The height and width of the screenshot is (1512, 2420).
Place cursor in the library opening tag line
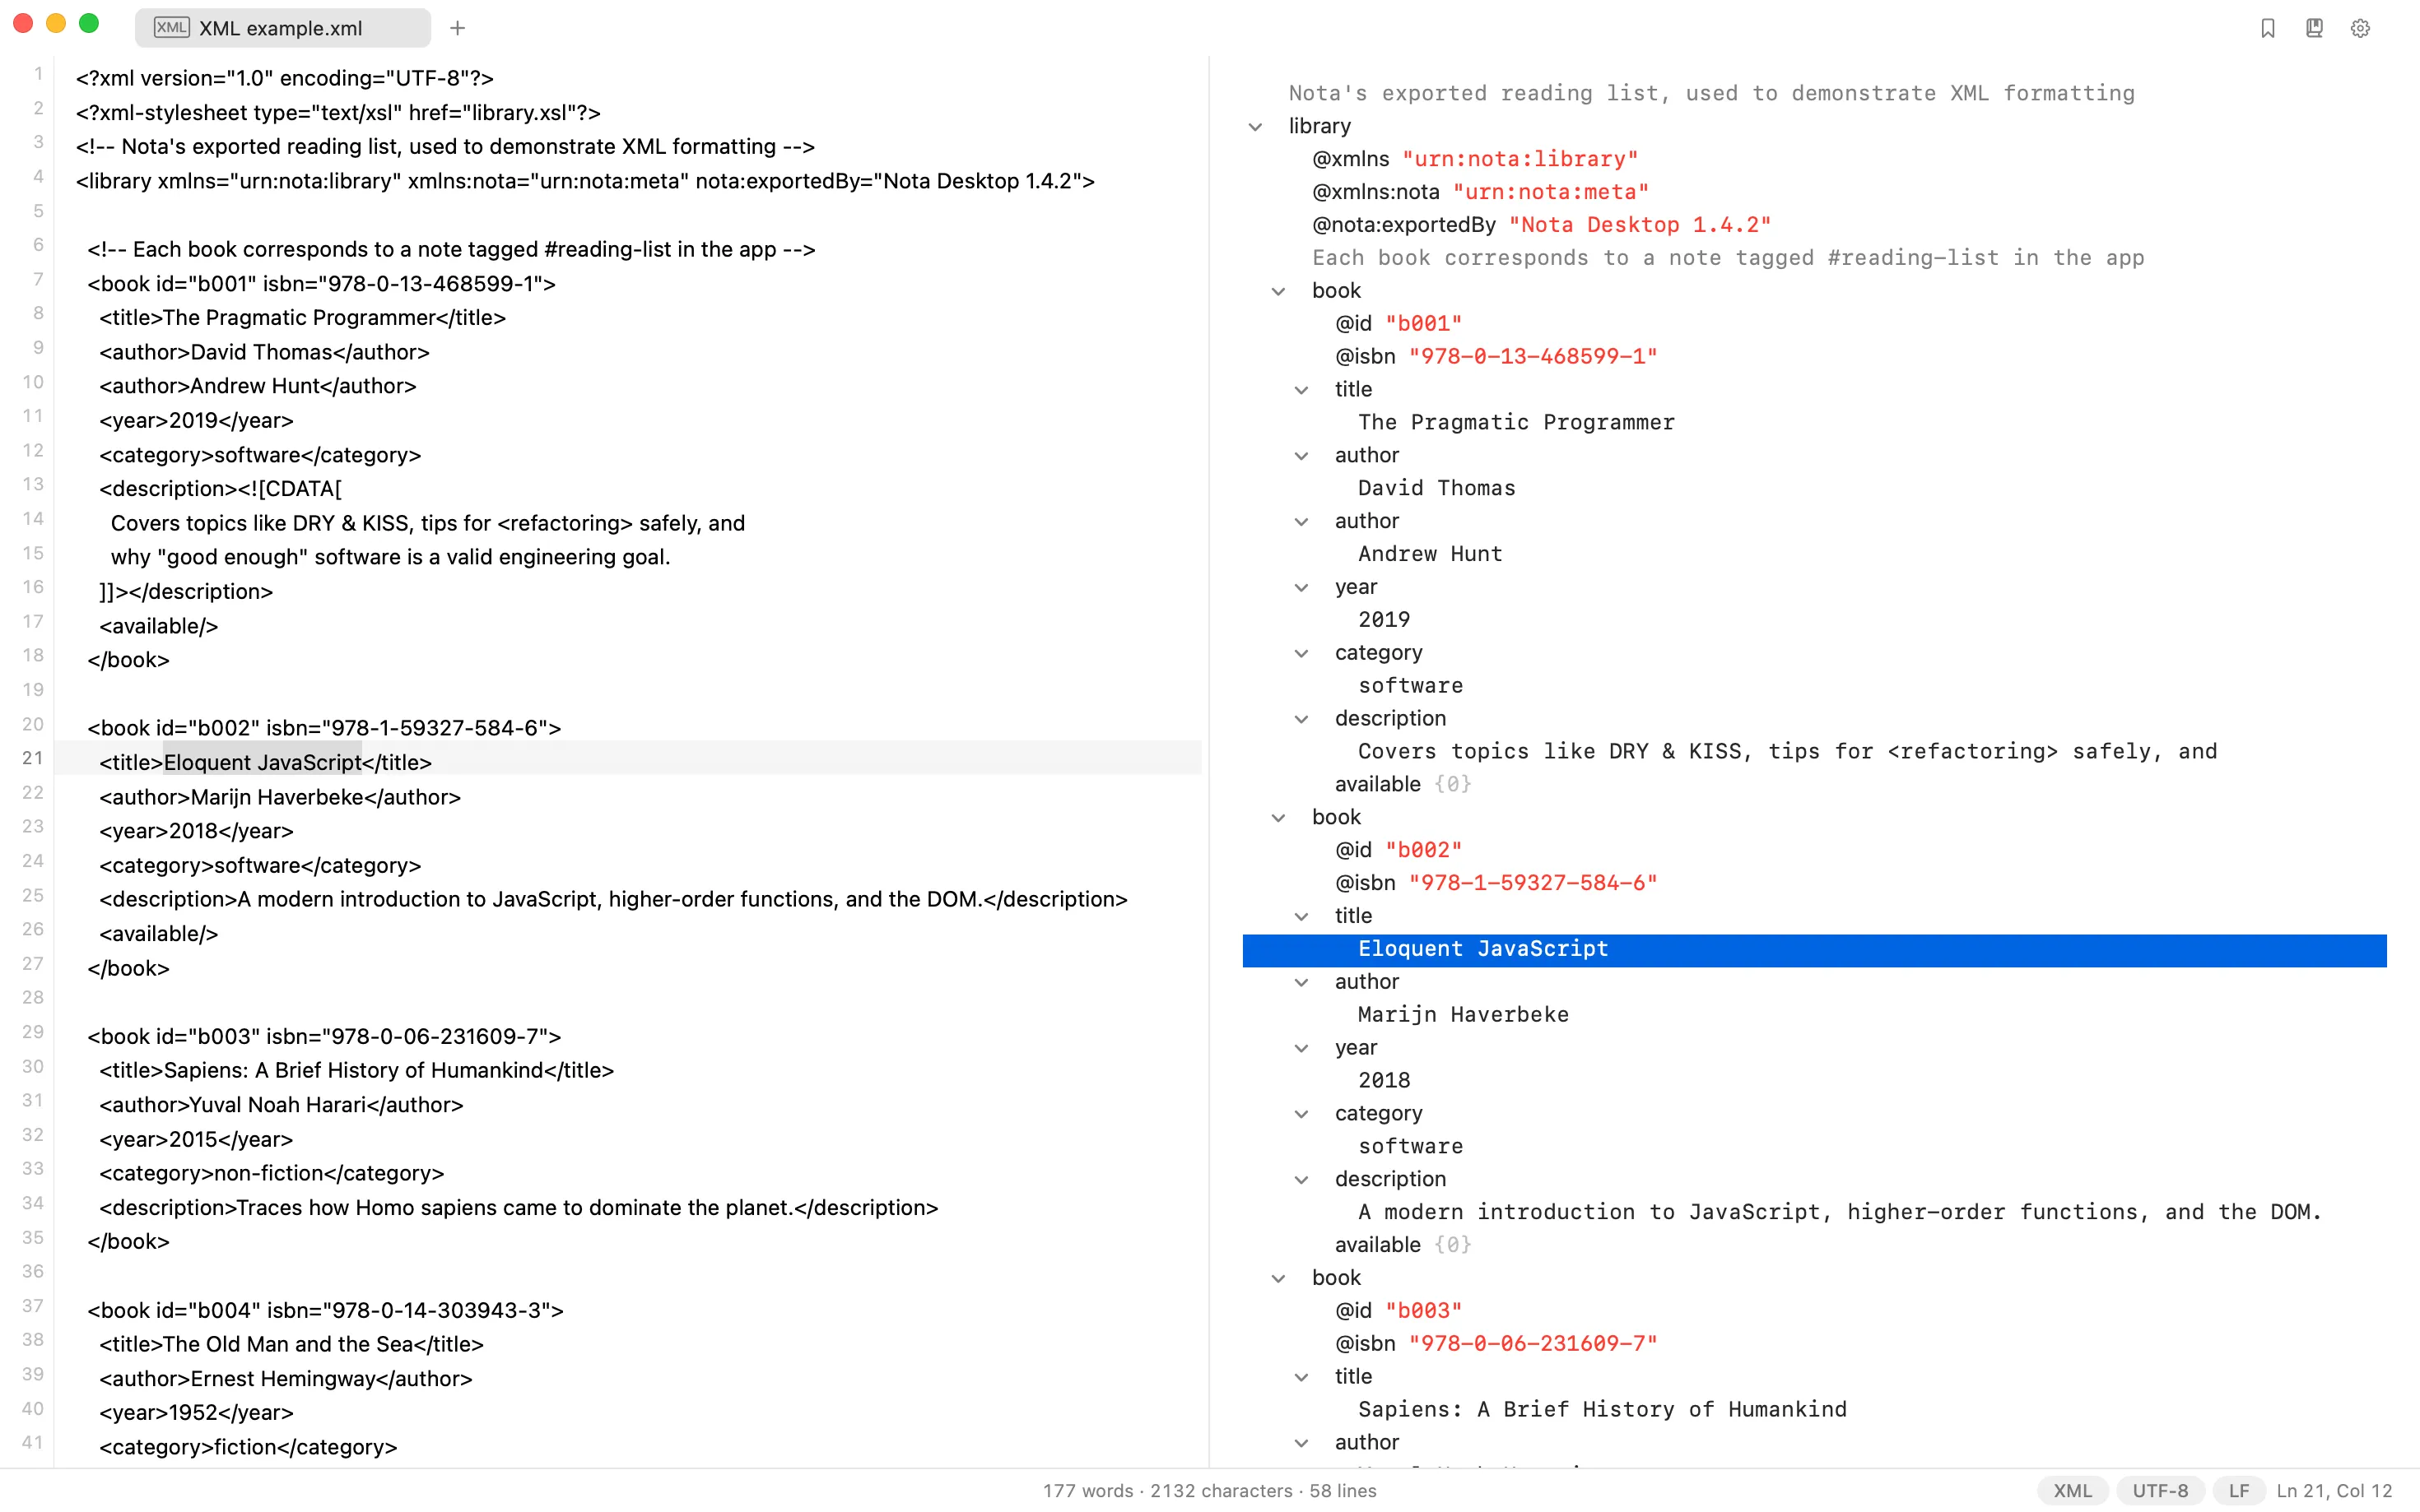coord(585,181)
